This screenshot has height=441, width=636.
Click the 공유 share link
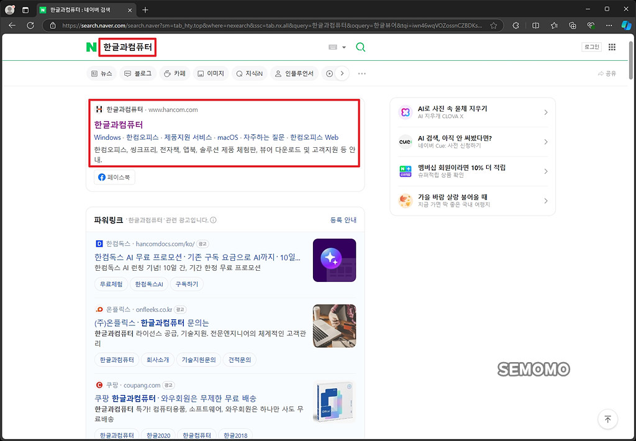tap(607, 73)
